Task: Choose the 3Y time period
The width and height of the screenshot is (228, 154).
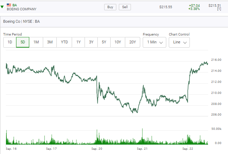Action: point(91,42)
